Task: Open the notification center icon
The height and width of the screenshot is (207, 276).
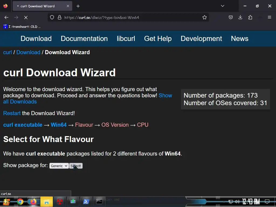Action: coord(267,201)
